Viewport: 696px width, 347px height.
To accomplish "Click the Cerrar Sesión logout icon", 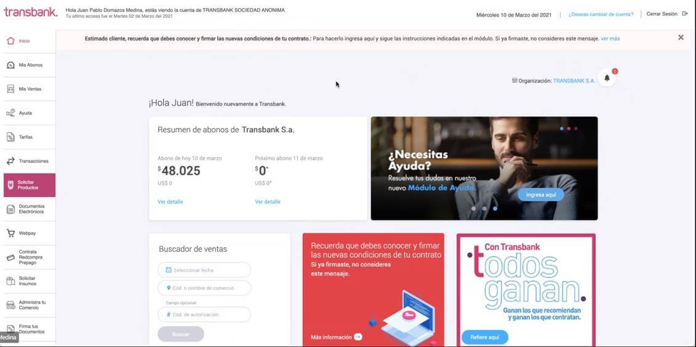I will (685, 14).
